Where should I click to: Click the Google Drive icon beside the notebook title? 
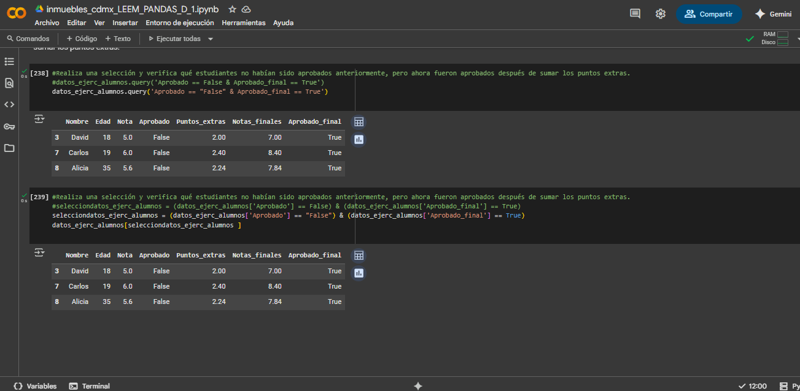(x=39, y=9)
